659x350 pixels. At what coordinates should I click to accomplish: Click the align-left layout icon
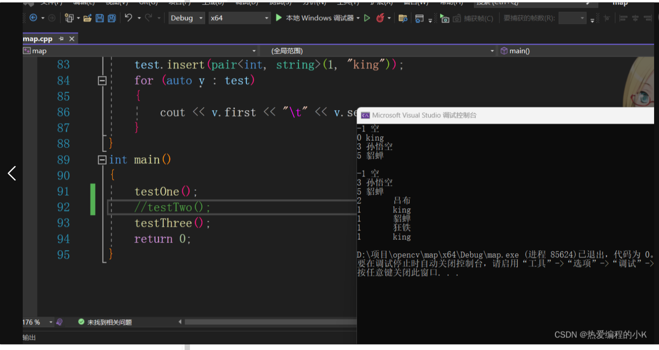pos(623,18)
